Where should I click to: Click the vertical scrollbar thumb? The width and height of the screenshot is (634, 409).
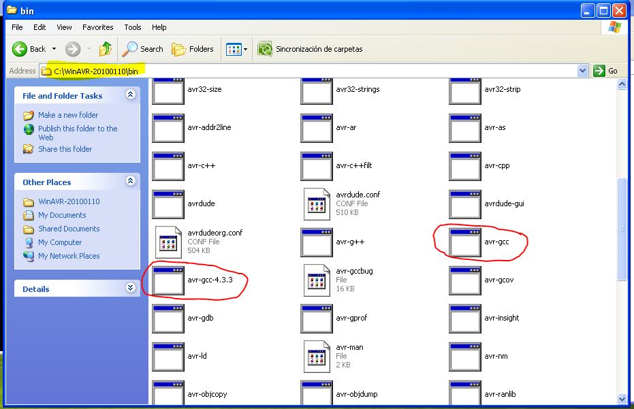pos(622,229)
